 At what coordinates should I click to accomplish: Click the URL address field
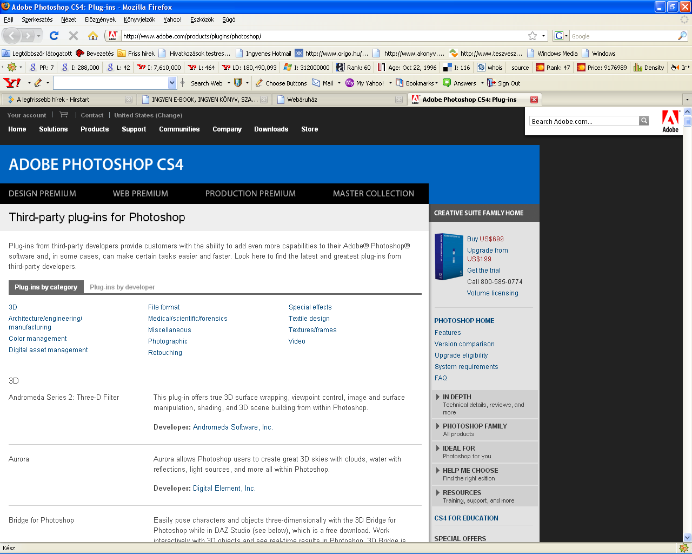(x=323, y=36)
